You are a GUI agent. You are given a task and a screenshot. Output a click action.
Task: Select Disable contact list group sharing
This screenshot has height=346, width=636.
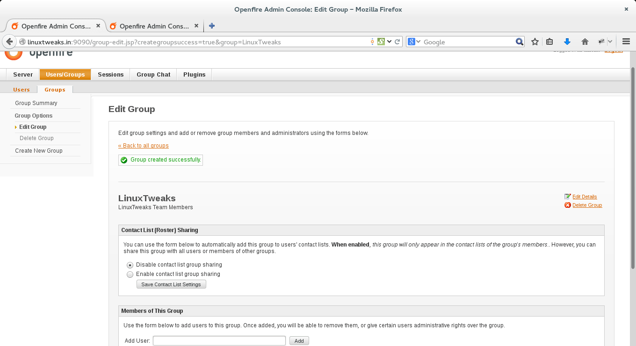[x=130, y=265]
